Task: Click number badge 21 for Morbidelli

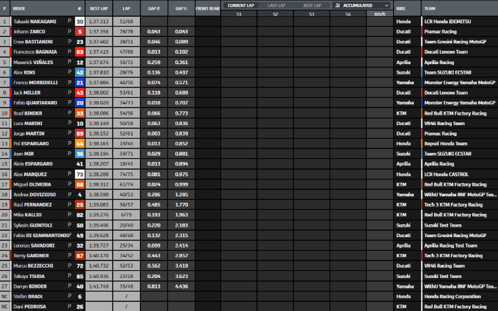Action: [x=80, y=82]
